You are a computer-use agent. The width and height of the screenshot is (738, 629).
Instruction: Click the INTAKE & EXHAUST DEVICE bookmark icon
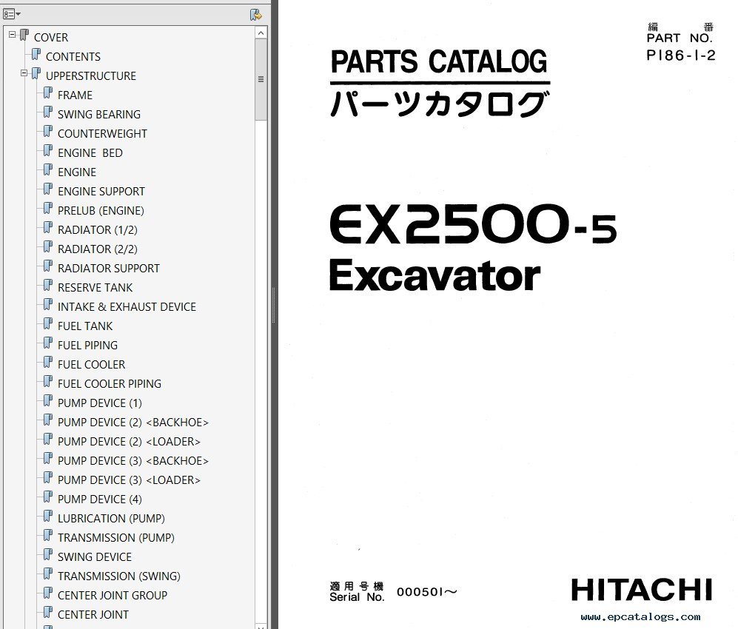click(x=47, y=306)
